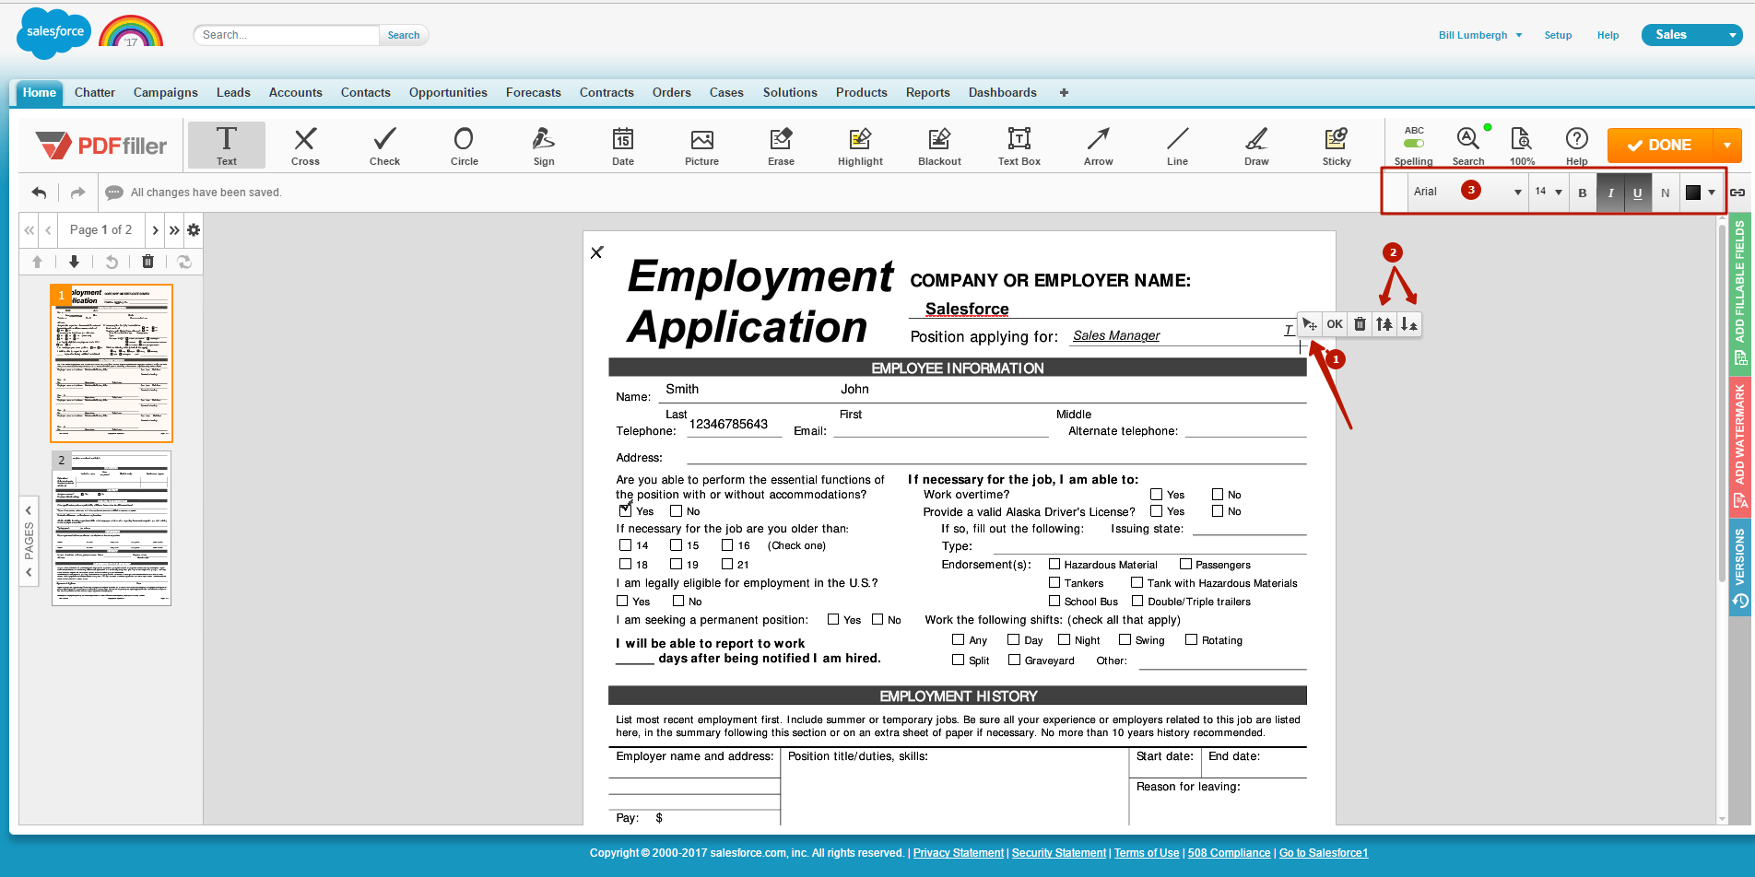Delete the active text field via trash
The height and width of the screenshot is (877, 1755).
click(x=1360, y=324)
